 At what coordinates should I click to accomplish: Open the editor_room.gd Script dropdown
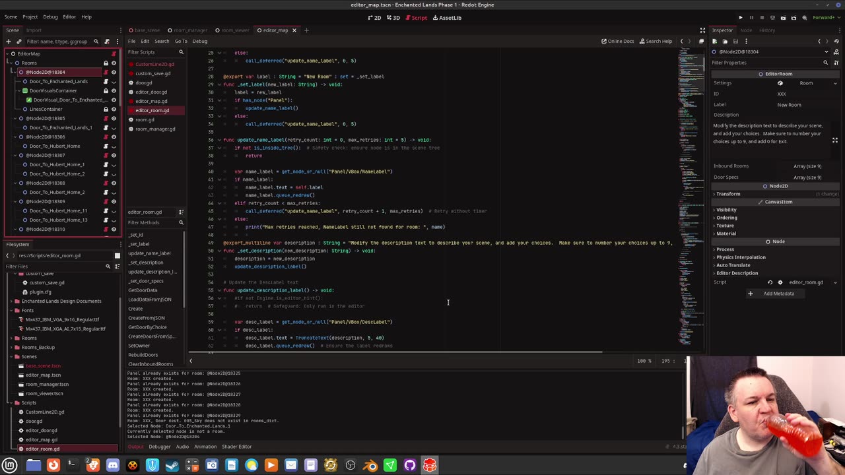click(835, 282)
